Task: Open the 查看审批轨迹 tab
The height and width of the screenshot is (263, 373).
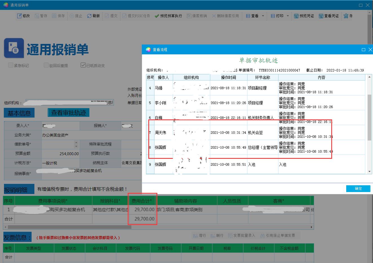Action: tap(69, 113)
